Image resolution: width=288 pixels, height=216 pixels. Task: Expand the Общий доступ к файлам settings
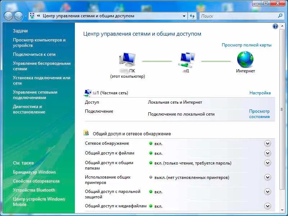pos(267,153)
